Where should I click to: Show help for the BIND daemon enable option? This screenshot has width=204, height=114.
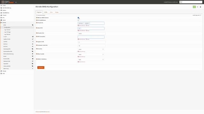(x=37, y=18)
